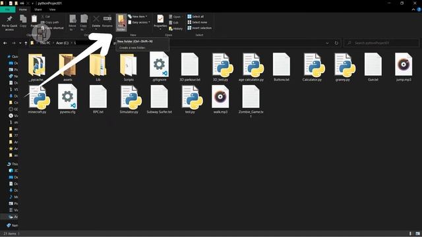Open the Easy access dropdown

[139, 22]
